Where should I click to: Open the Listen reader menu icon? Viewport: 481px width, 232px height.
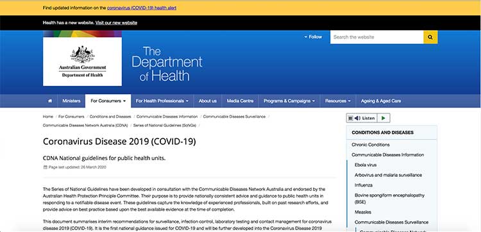click(x=350, y=118)
